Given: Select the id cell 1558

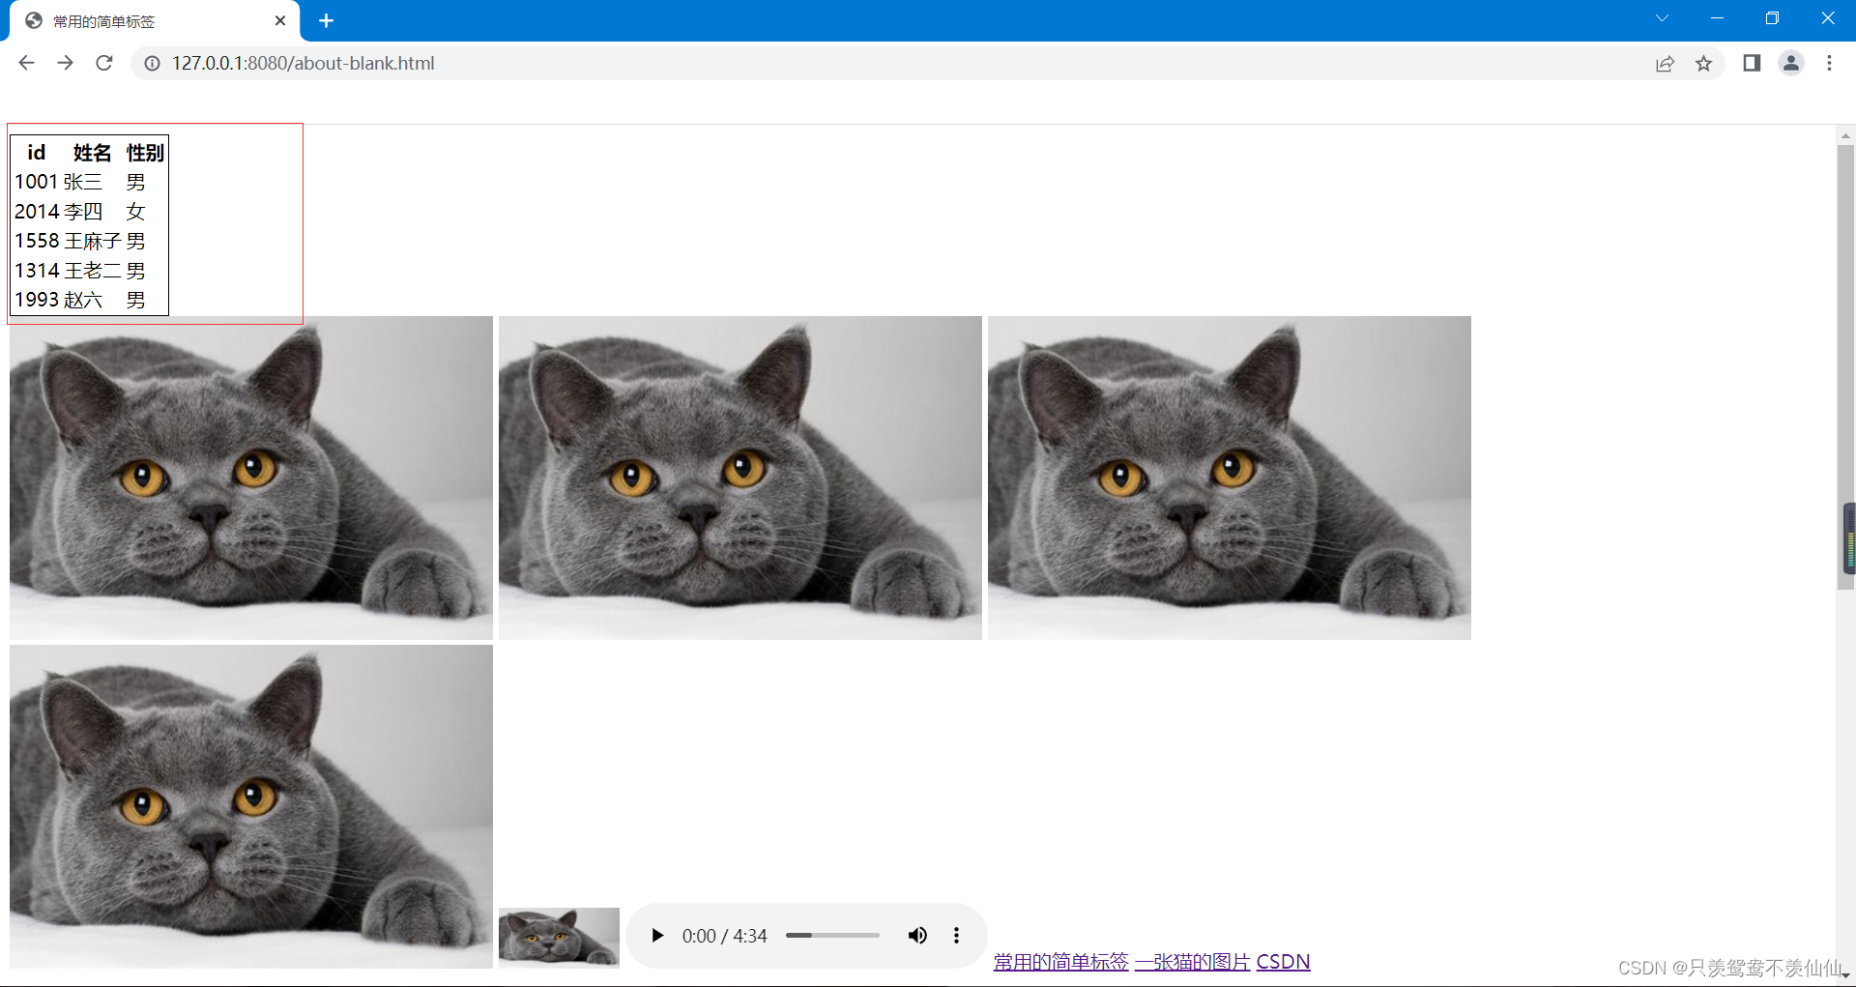Looking at the screenshot, I should [37, 241].
